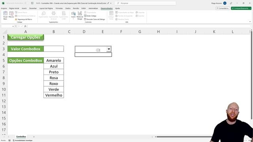
Task: Select the Desenvolvedor tab
Action: [x=107, y=8]
